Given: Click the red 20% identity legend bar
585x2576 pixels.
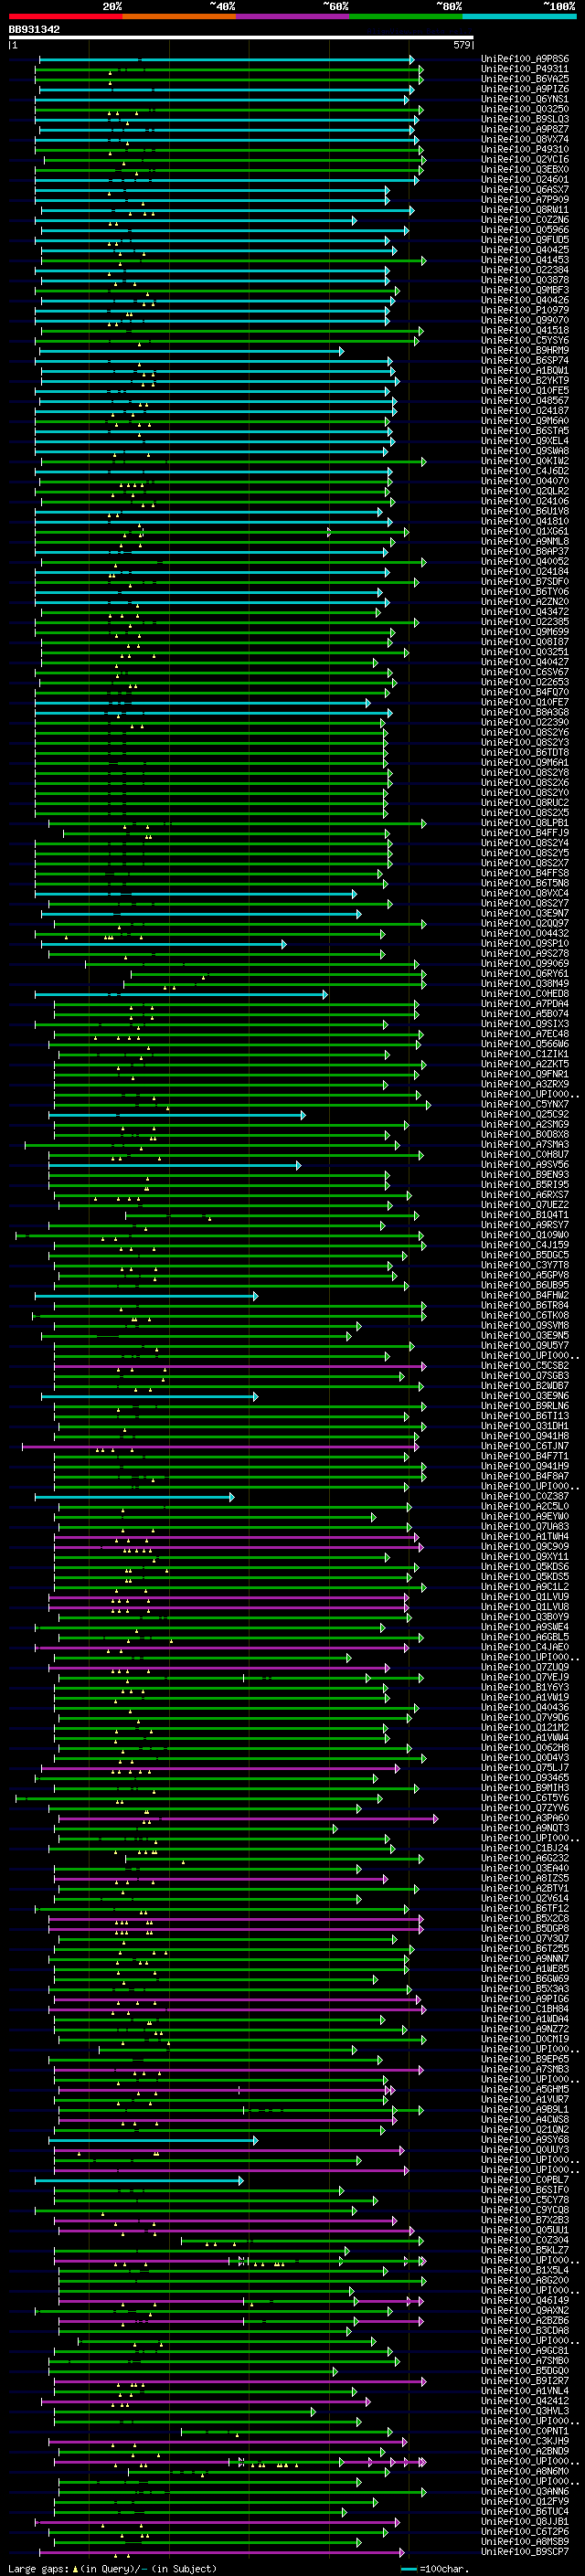Looking at the screenshot, I should click(66, 16).
